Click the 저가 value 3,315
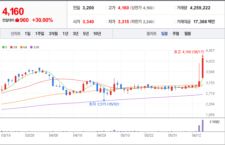 [123, 22]
